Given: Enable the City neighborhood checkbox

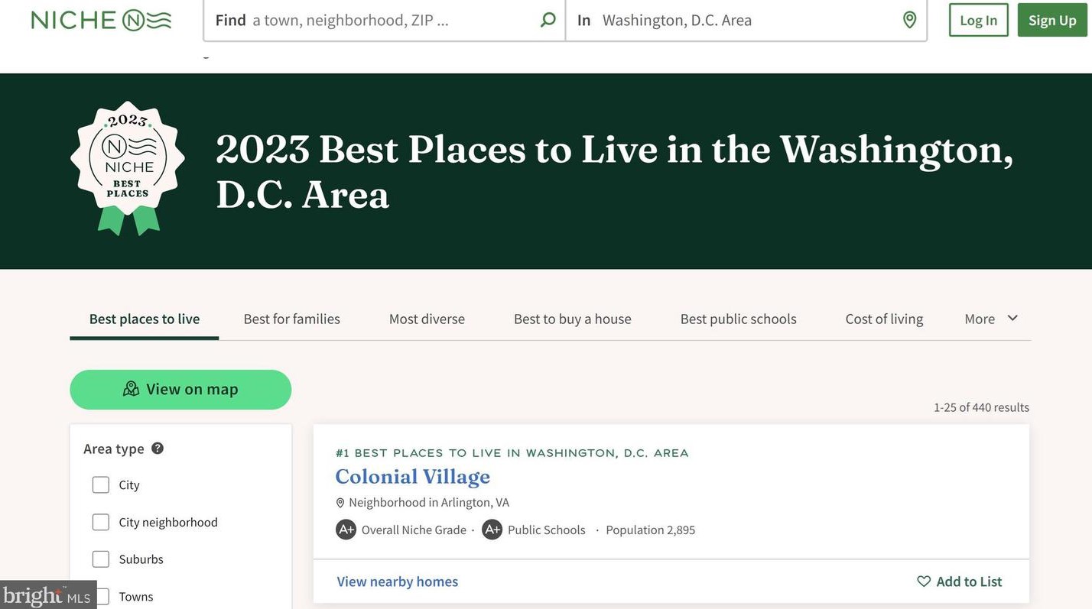Looking at the screenshot, I should click(101, 523).
